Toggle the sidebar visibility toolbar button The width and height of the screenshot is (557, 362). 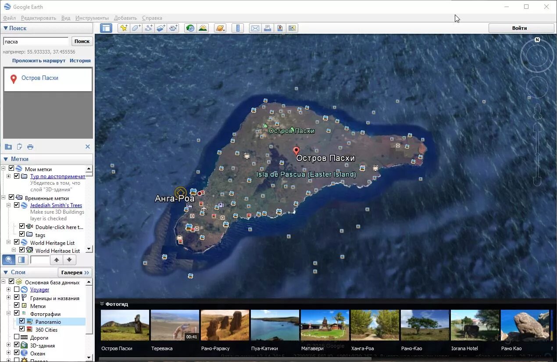coord(106,28)
